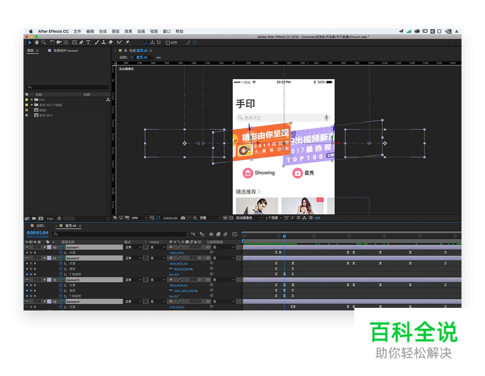Select the Hand tool
Image resolution: width=485 pixels, height=376 pixels.
coord(37,42)
